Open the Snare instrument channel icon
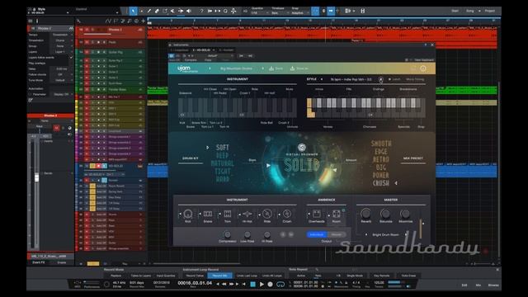 pos(208,214)
